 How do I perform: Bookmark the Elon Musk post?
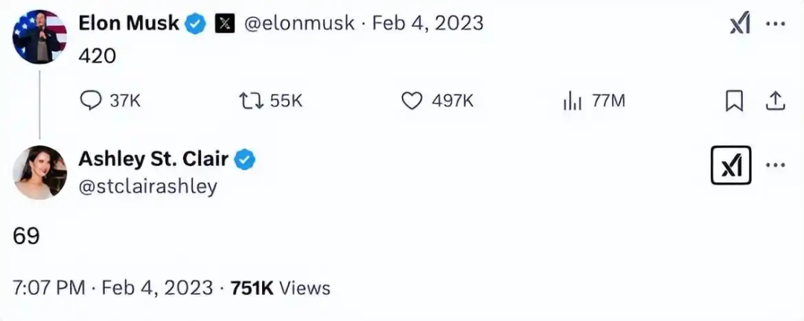point(734,101)
